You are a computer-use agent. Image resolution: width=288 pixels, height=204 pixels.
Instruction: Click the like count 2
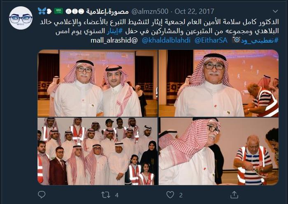coord(181,195)
